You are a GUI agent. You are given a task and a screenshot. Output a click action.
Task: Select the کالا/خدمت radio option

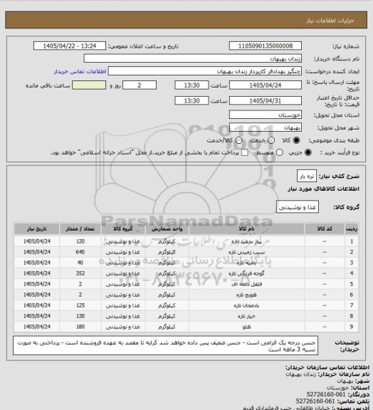pos(238,140)
